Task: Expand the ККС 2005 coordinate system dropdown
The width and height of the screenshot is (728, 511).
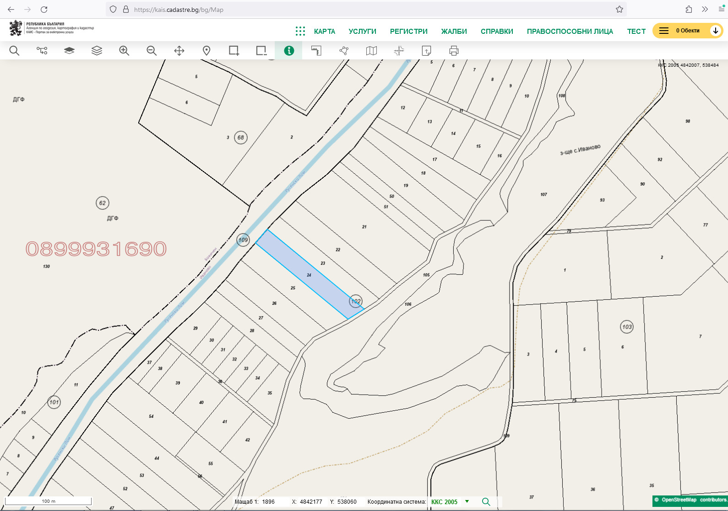Action: [467, 501]
